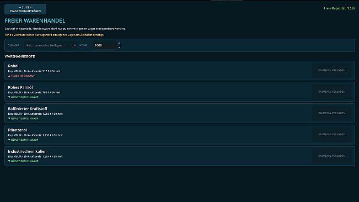359x202 pixels.
Task: Buy and load Rohes Palmöl
Action: (332, 92)
